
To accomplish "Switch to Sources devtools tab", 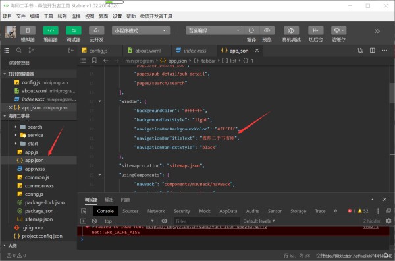I will coord(130,211).
